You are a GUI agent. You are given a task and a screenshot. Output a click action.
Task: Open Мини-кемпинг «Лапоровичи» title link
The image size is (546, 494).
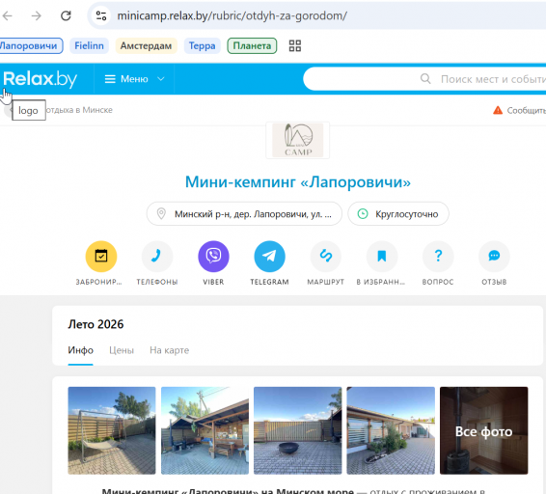click(298, 181)
